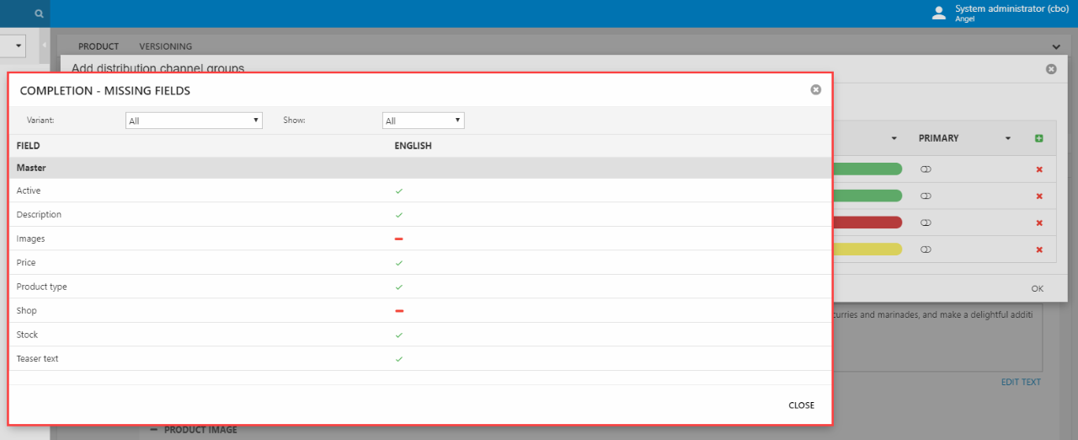Toggle primary for the red bar row

pos(926,223)
